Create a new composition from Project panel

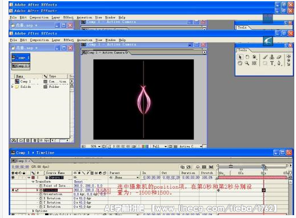[x=28, y=140]
